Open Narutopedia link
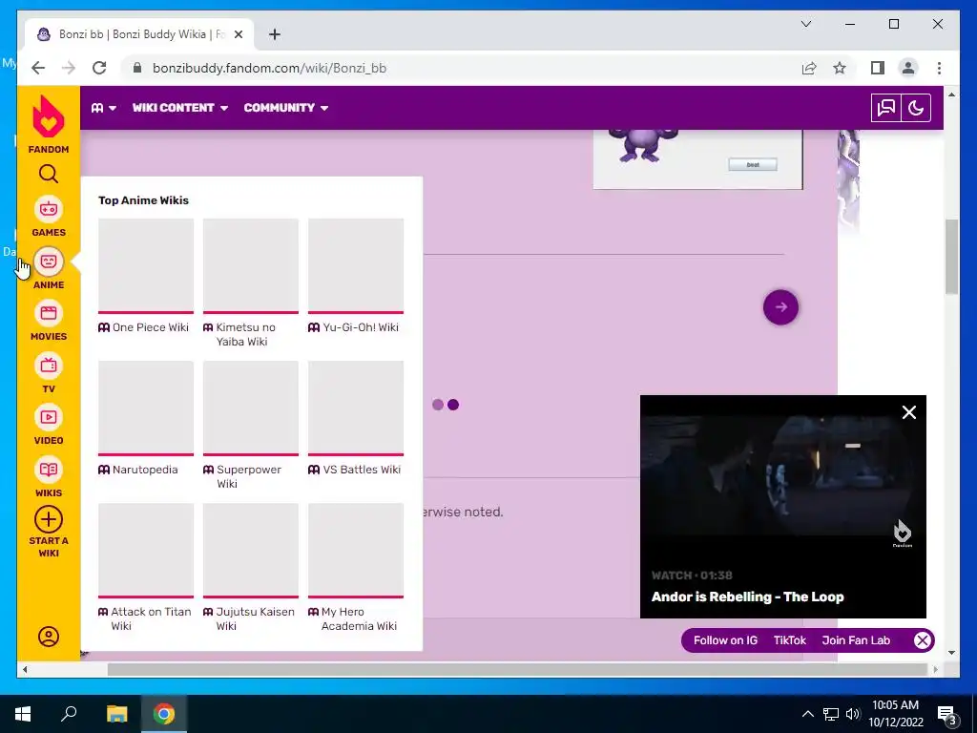The image size is (977, 733). point(145,470)
